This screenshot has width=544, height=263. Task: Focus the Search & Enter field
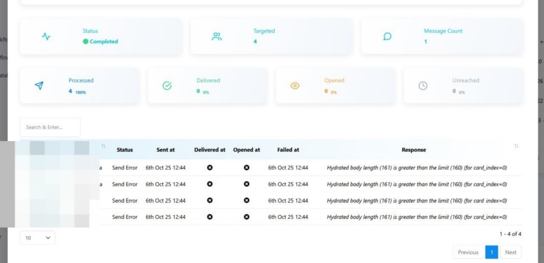(50, 127)
